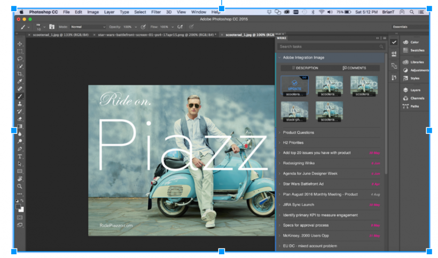The width and height of the screenshot is (438, 258).
Task: Click the DESCRIPTION button in Wrike
Action: [304, 68]
